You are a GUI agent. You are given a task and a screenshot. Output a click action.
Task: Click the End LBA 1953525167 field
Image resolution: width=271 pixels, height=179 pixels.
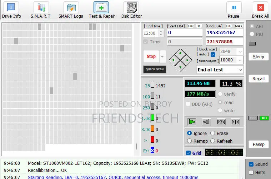click(x=224, y=33)
